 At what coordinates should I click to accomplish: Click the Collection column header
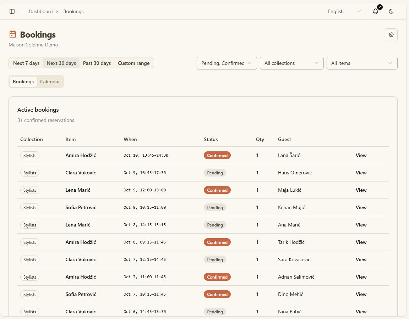tap(32, 139)
